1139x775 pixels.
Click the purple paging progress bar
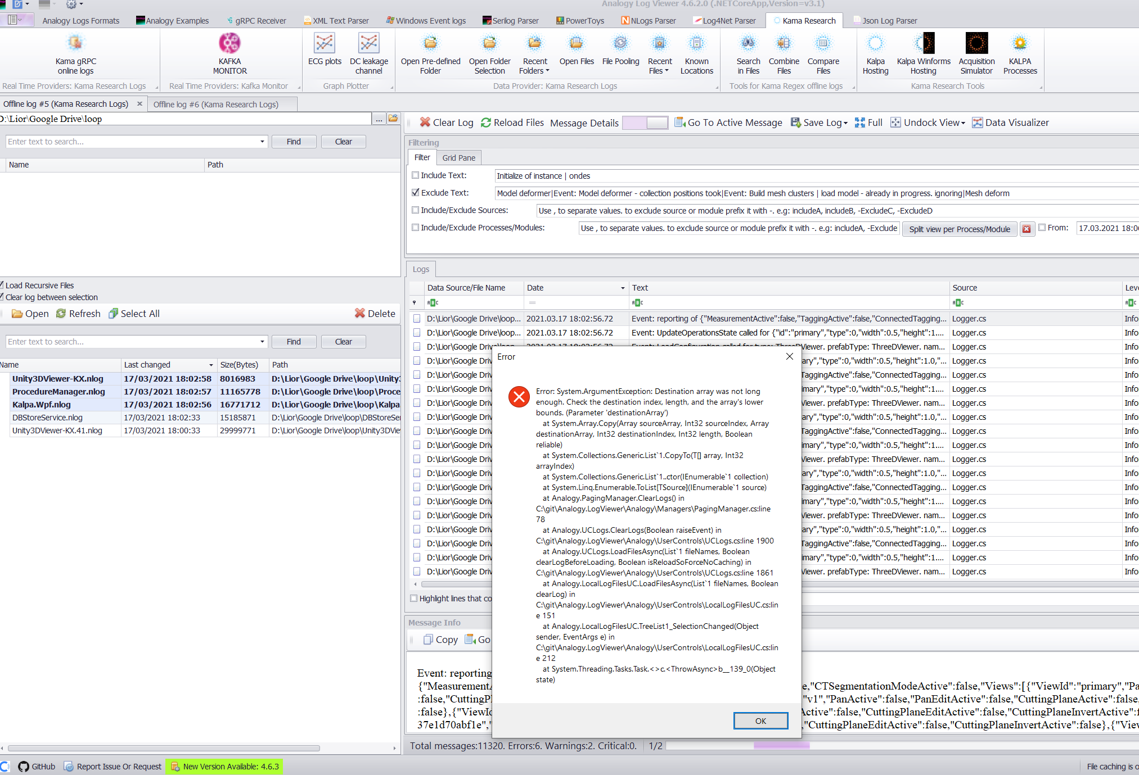click(x=781, y=746)
